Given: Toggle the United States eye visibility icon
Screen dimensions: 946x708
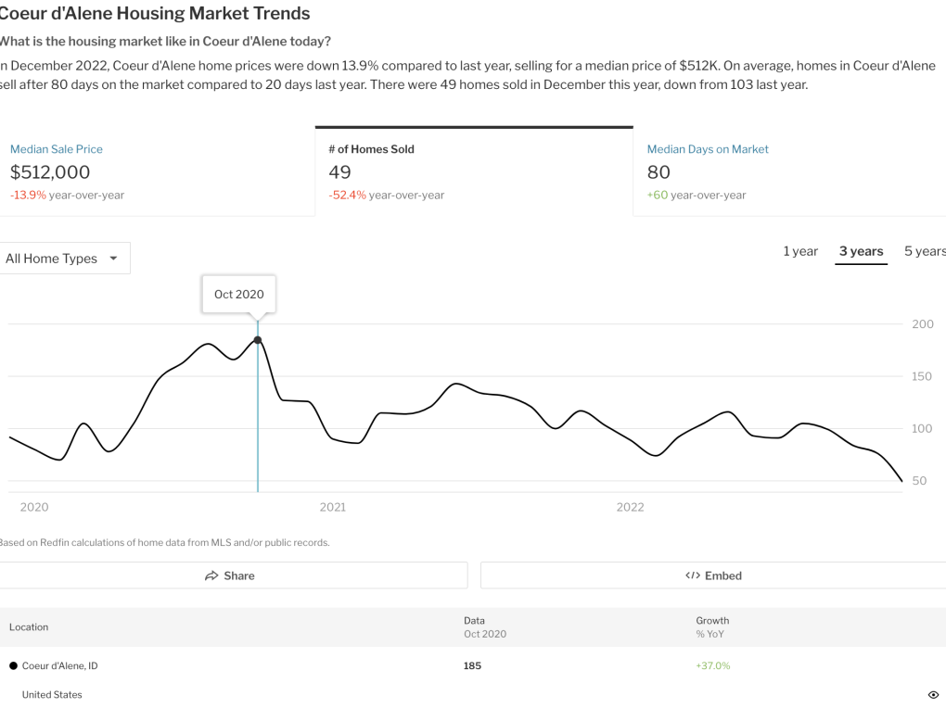Looking at the screenshot, I should (x=933, y=695).
